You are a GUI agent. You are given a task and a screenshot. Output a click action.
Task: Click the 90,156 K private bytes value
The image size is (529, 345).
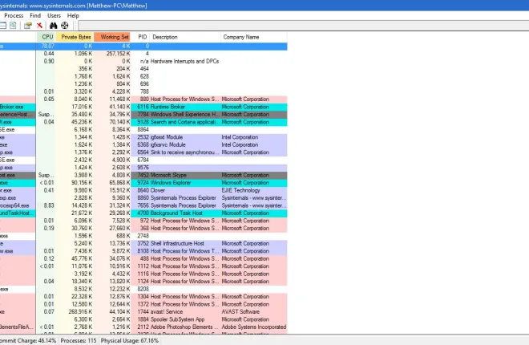coord(82,183)
